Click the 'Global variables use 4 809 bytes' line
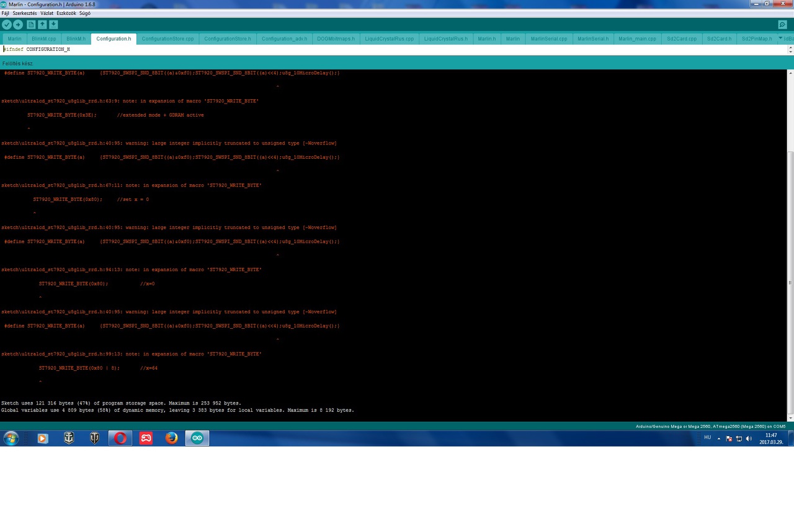 [177, 410]
